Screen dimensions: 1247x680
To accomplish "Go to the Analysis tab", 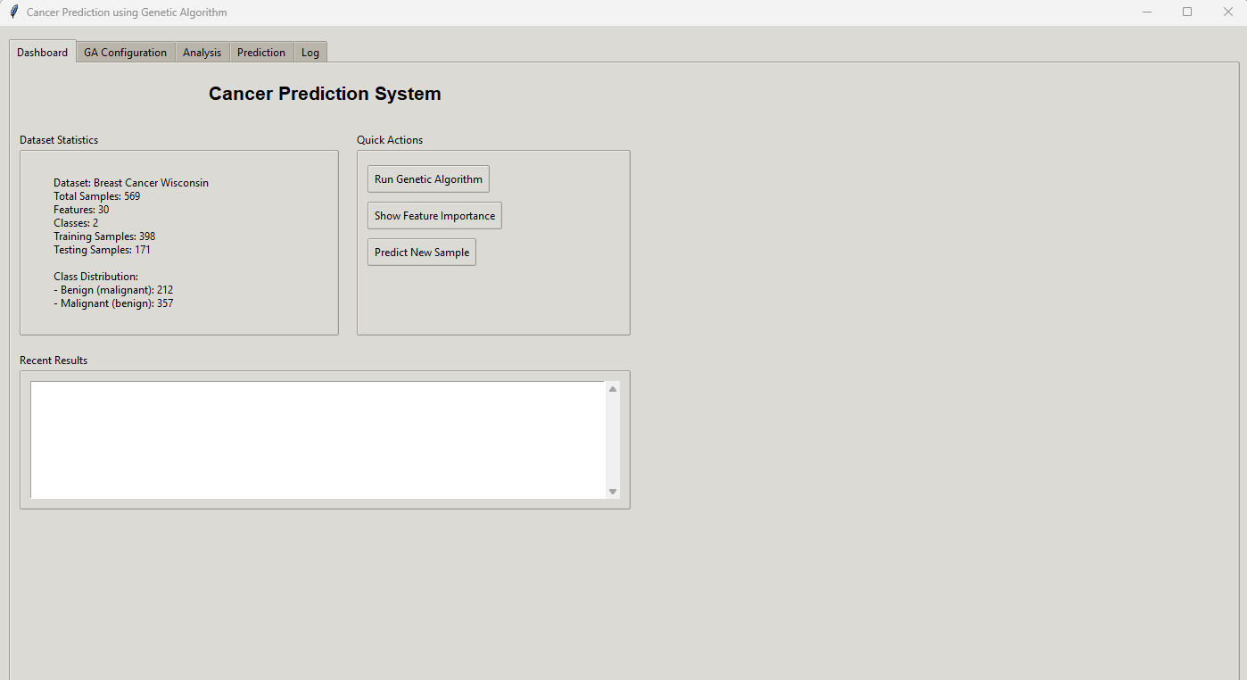I will (x=202, y=53).
